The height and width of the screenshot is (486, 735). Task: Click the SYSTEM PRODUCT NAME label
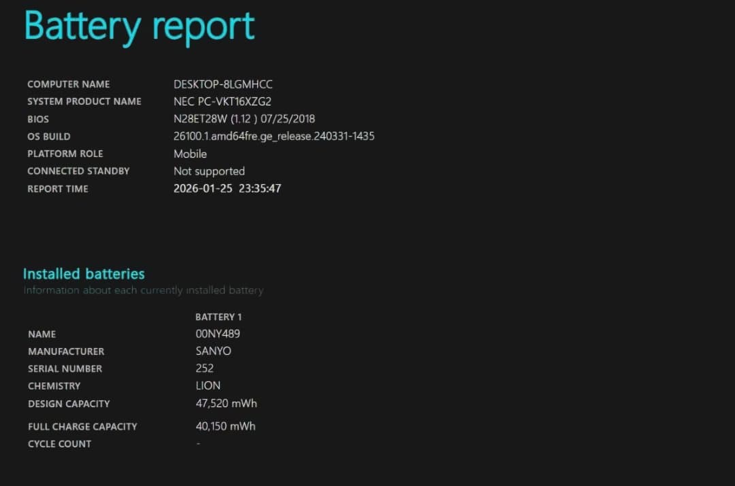click(x=84, y=101)
